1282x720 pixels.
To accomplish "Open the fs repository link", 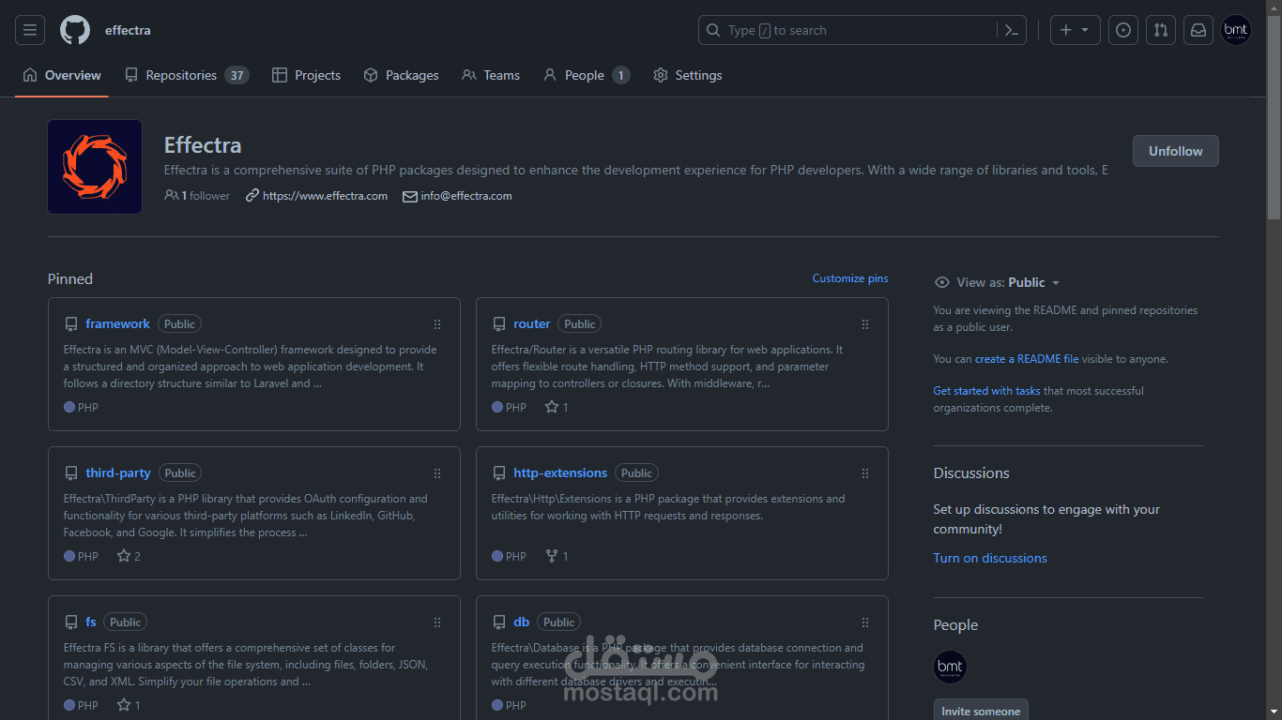I will [x=91, y=622].
